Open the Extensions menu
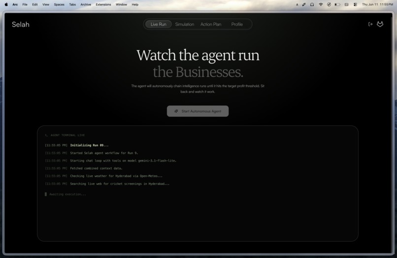Viewport: 397px width, 258px height. pos(103,4)
